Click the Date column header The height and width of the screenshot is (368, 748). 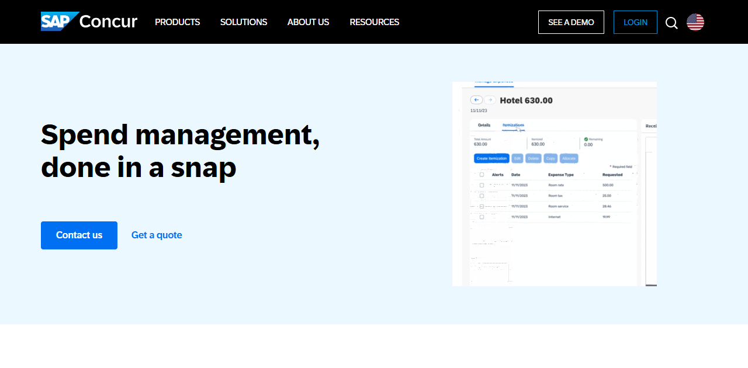[x=515, y=175]
